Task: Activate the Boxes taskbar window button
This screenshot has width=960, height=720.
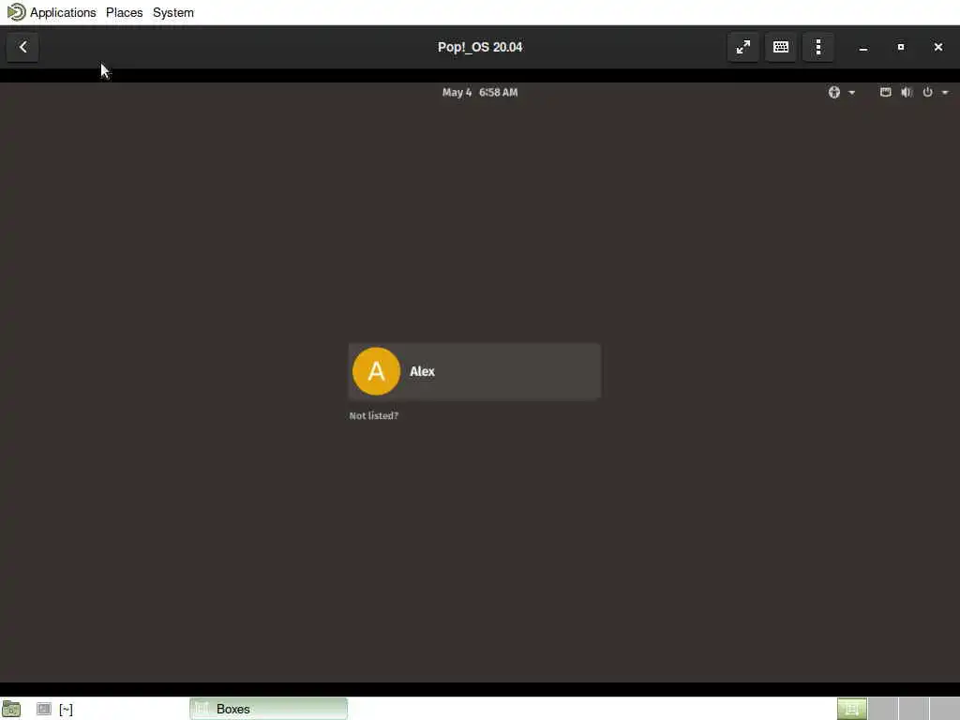Action: click(268, 709)
